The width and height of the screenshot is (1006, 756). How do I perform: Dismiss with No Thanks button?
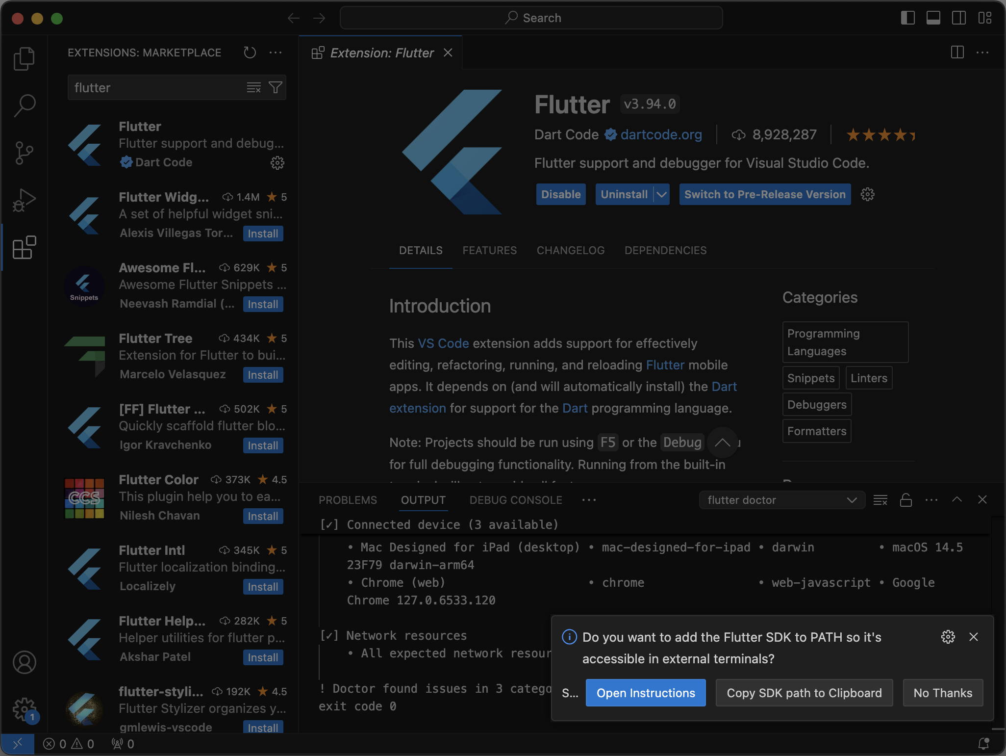[x=943, y=693]
